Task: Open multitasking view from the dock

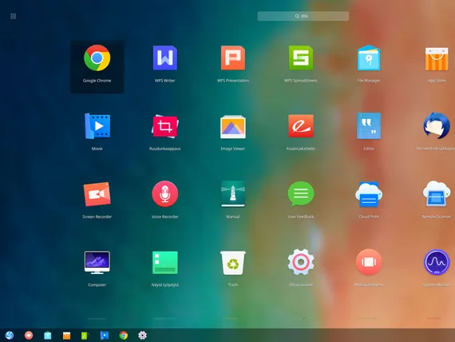Action: 29,336
